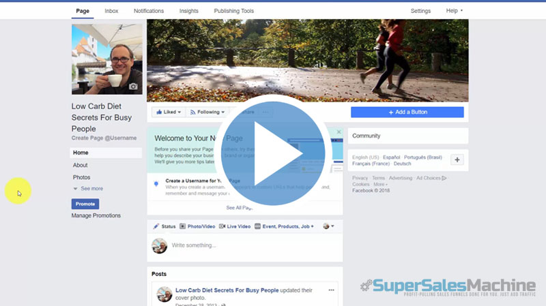Open the Publishing Tools tab

tap(233, 11)
